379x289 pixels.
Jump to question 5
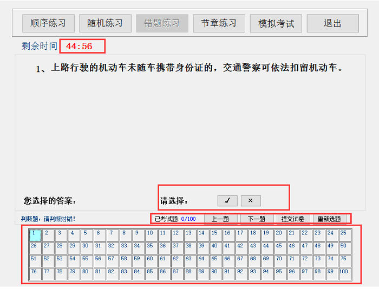(x=87, y=235)
